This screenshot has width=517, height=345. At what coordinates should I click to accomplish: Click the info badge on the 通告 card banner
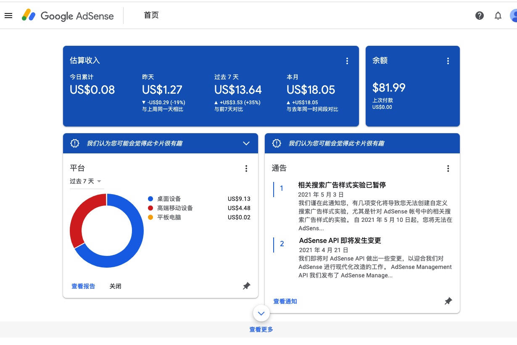[277, 143]
